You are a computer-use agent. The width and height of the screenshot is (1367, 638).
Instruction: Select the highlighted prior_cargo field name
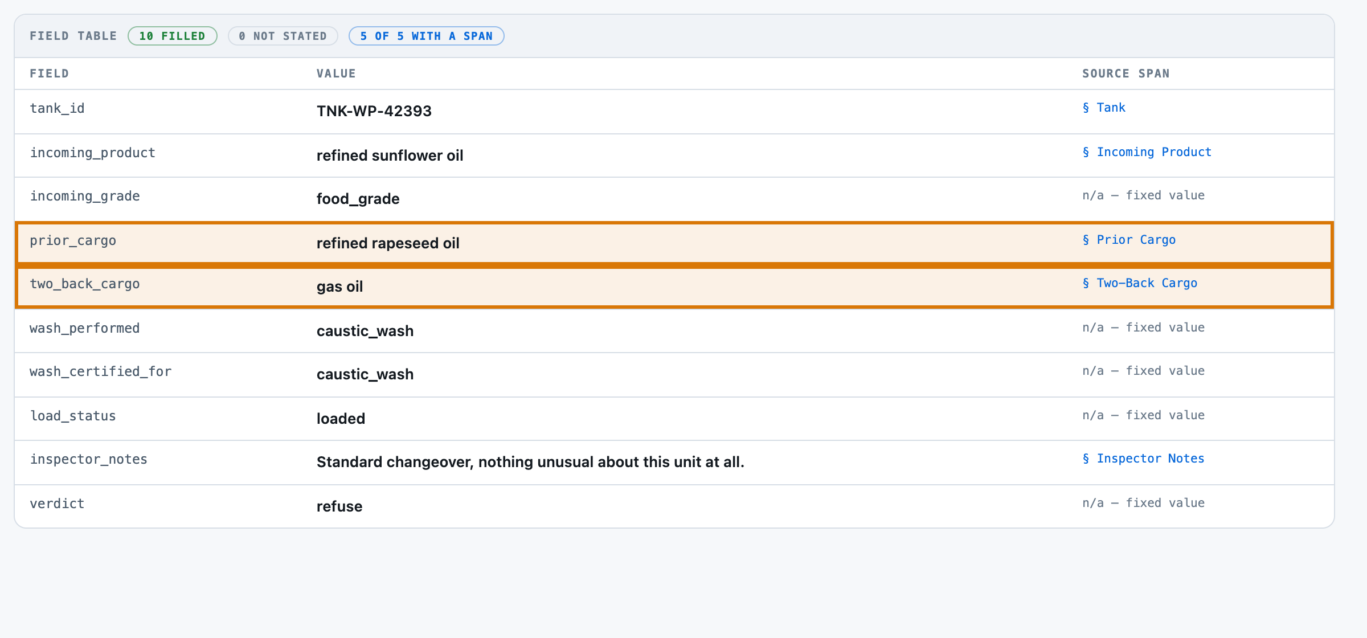tap(73, 240)
